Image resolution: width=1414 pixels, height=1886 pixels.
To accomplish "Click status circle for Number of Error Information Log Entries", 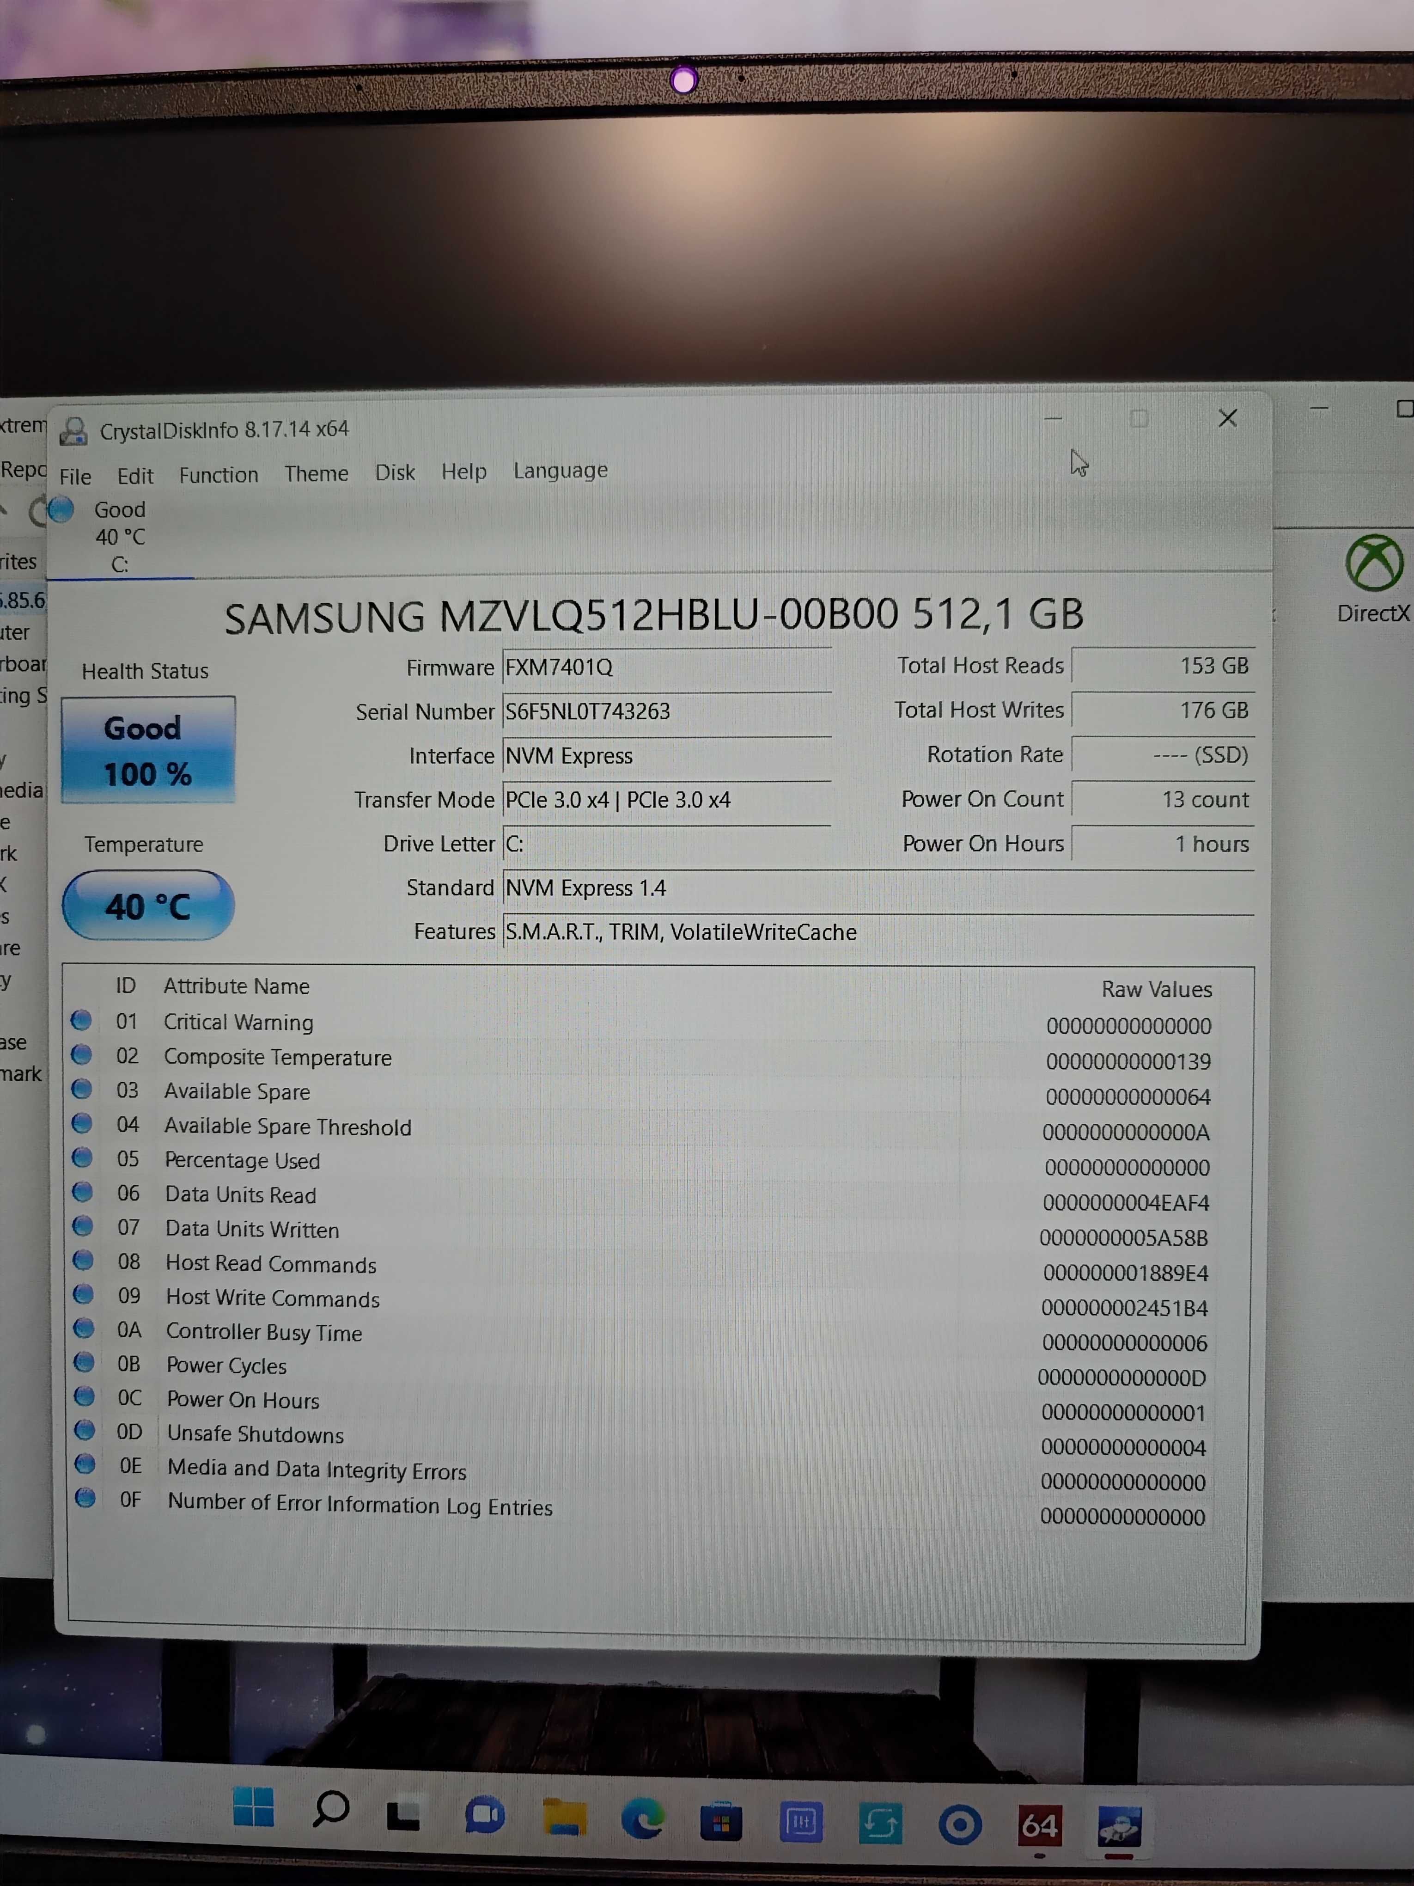I will click(85, 1497).
